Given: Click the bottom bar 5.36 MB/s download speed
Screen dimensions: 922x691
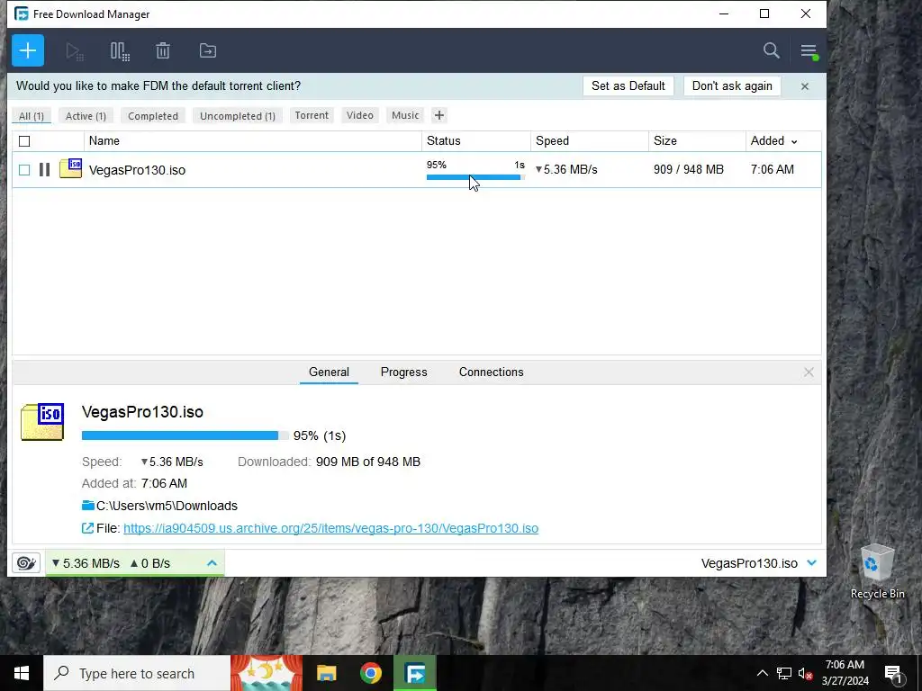Looking at the screenshot, I should (x=86, y=563).
